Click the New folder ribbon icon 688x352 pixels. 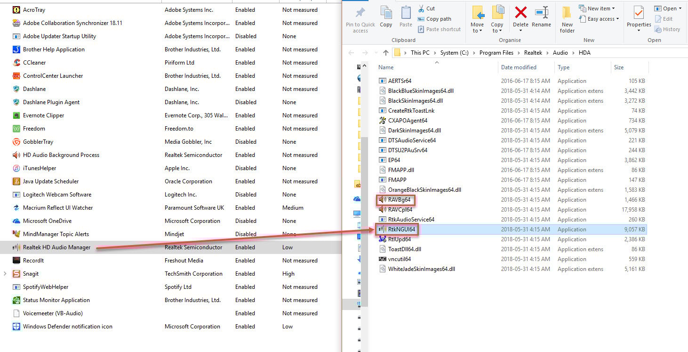tap(567, 13)
